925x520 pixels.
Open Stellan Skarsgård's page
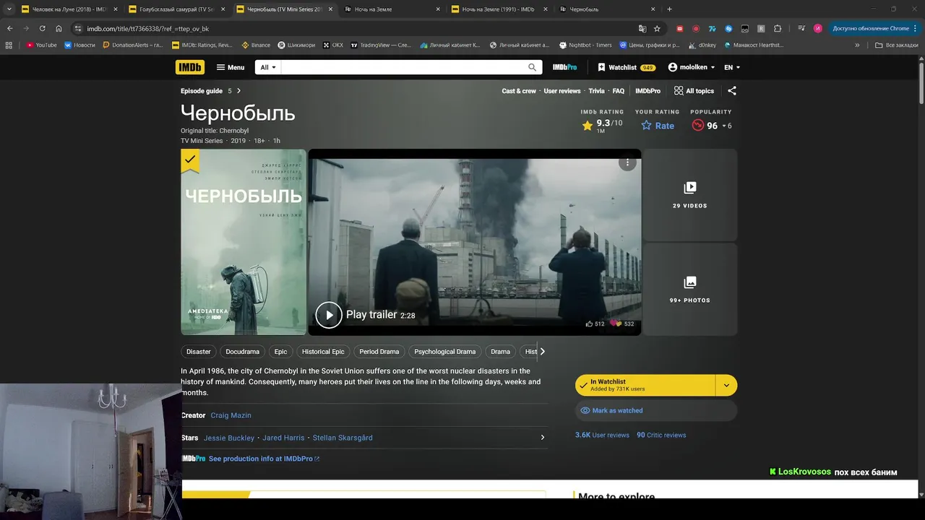click(343, 438)
